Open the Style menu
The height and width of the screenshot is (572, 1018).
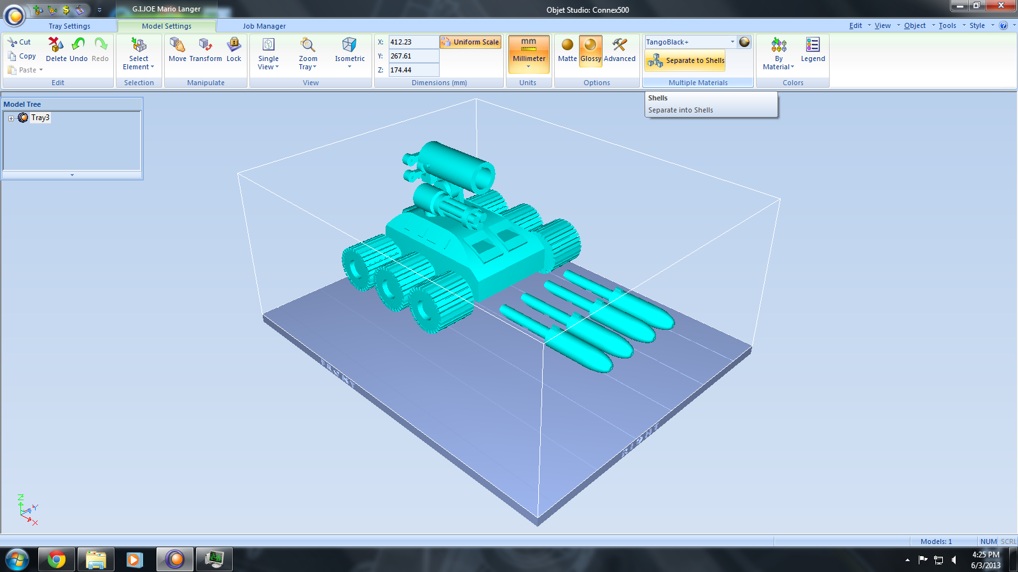(977, 25)
